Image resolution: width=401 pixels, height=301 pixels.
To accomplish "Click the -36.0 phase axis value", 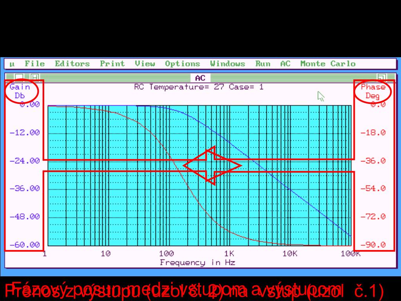I will (x=373, y=161).
